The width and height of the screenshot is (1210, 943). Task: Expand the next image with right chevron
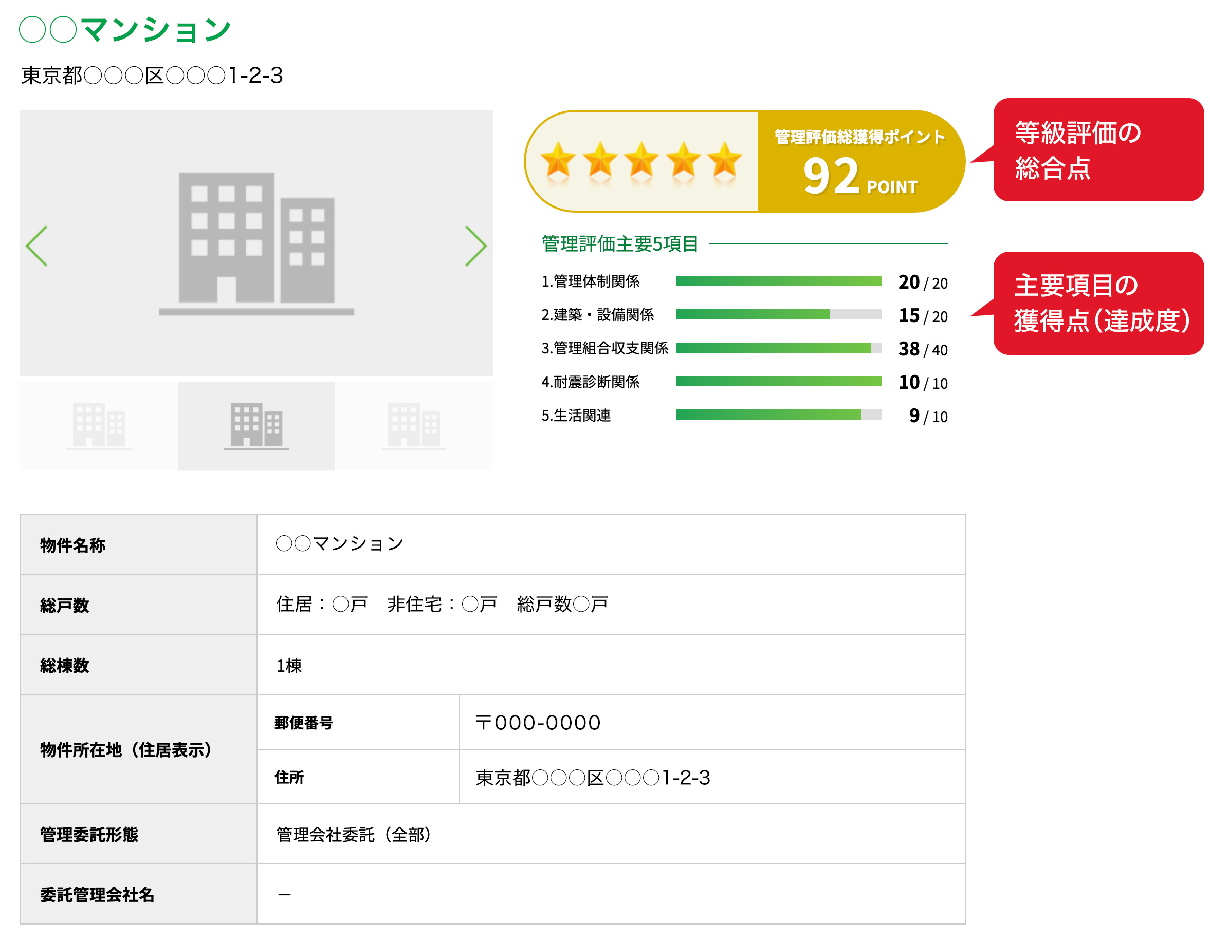coord(477,246)
